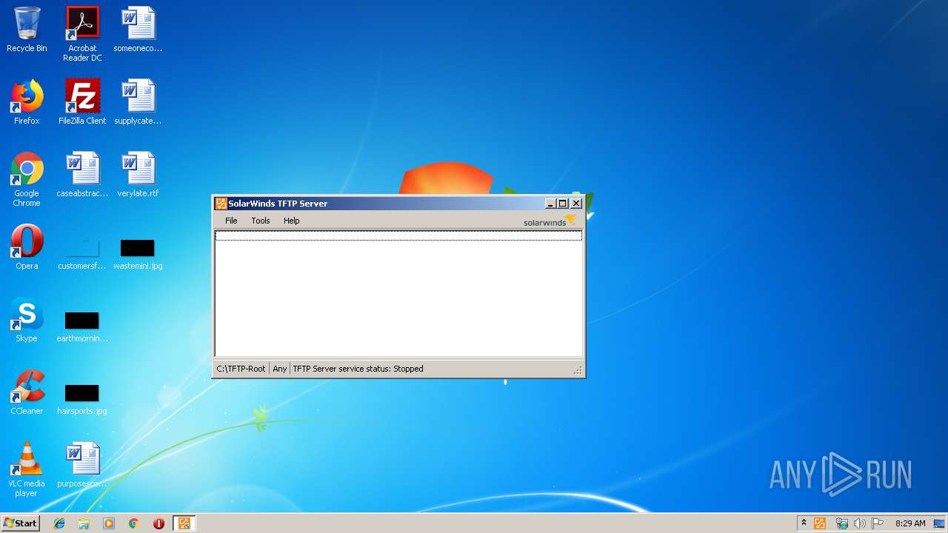
Task: Launch Chrome from the taskbar
Action: 134,523
